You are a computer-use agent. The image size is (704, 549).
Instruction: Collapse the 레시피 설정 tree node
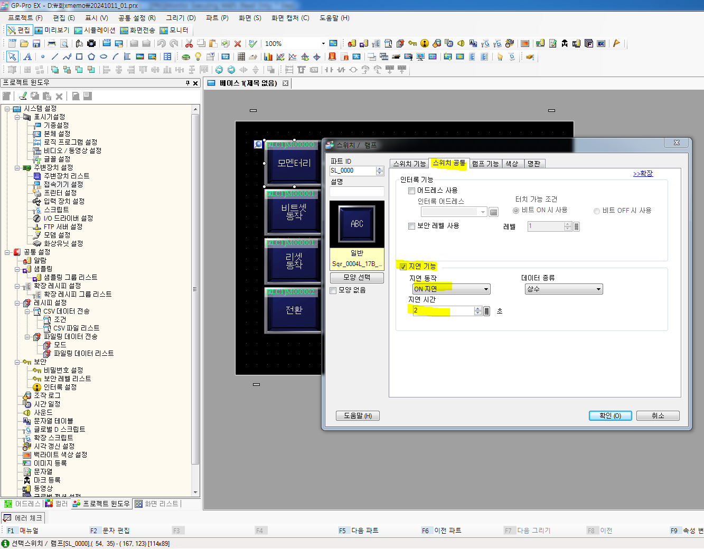point(17,303)
